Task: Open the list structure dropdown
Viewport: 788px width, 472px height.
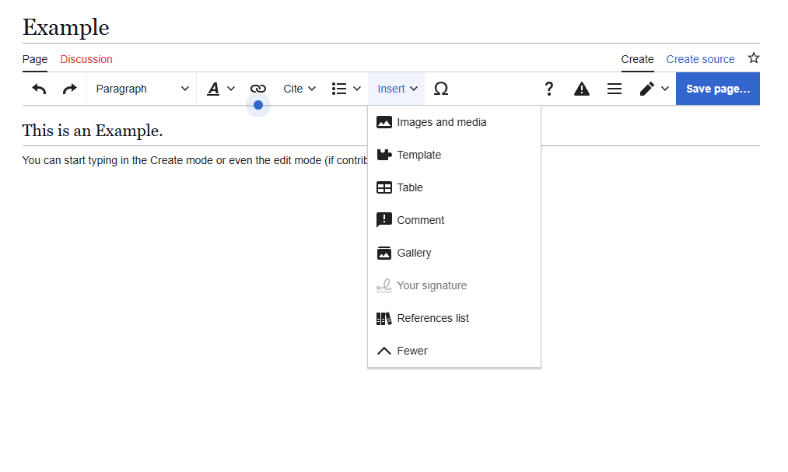Action: tap(346, 89)
